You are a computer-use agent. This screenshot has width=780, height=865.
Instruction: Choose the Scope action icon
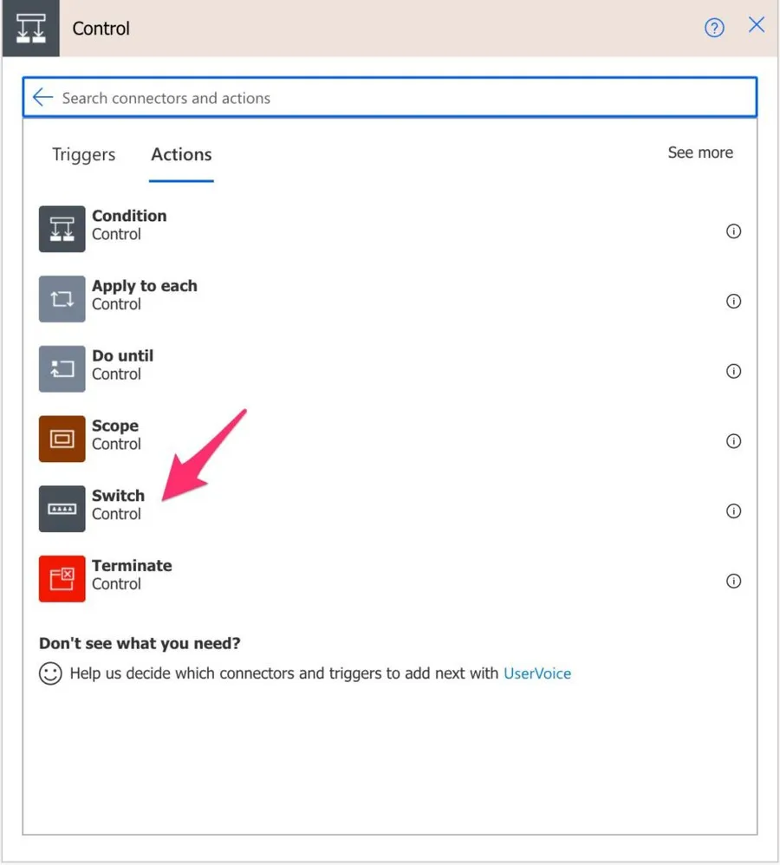coord(62,439)
